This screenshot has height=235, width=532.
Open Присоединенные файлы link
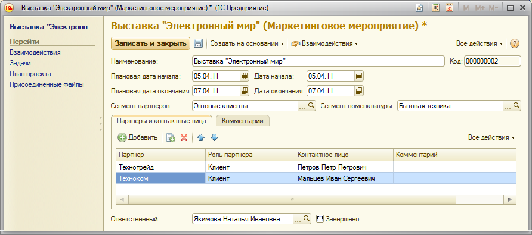pos(47,84)
